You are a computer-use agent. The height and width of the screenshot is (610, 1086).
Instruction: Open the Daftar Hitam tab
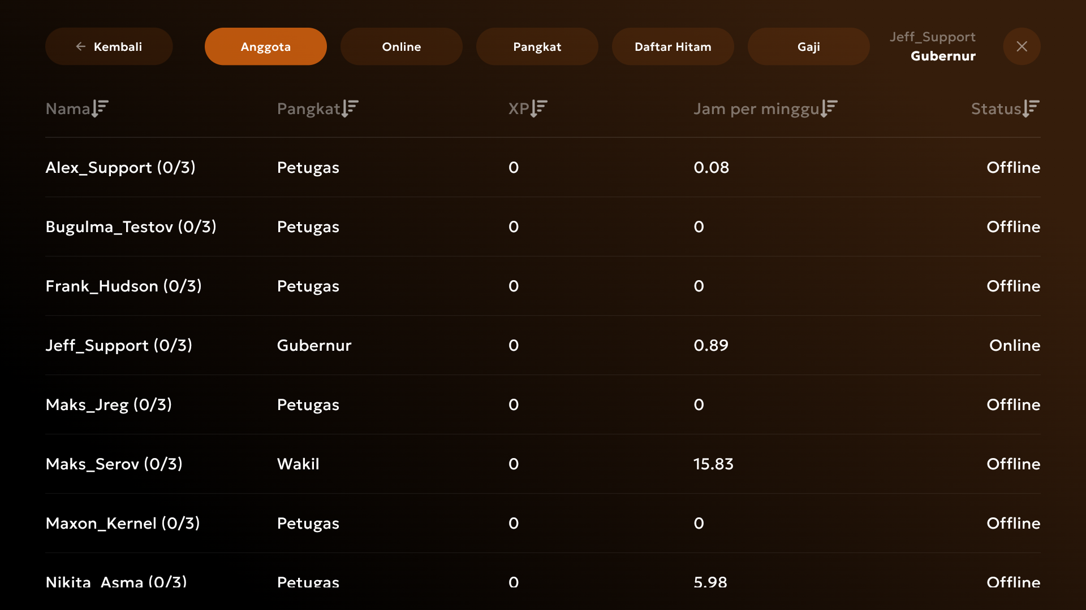point(673,46)
